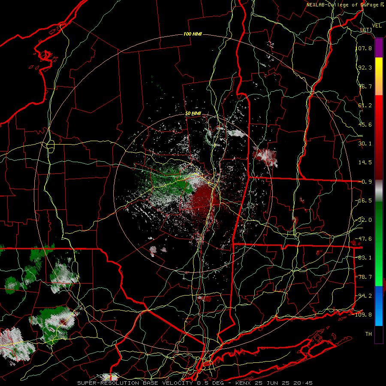This screenshot has width=386, height=386.
Task: Click the 50 NMI range ring label
Action: tap(193, 114)
